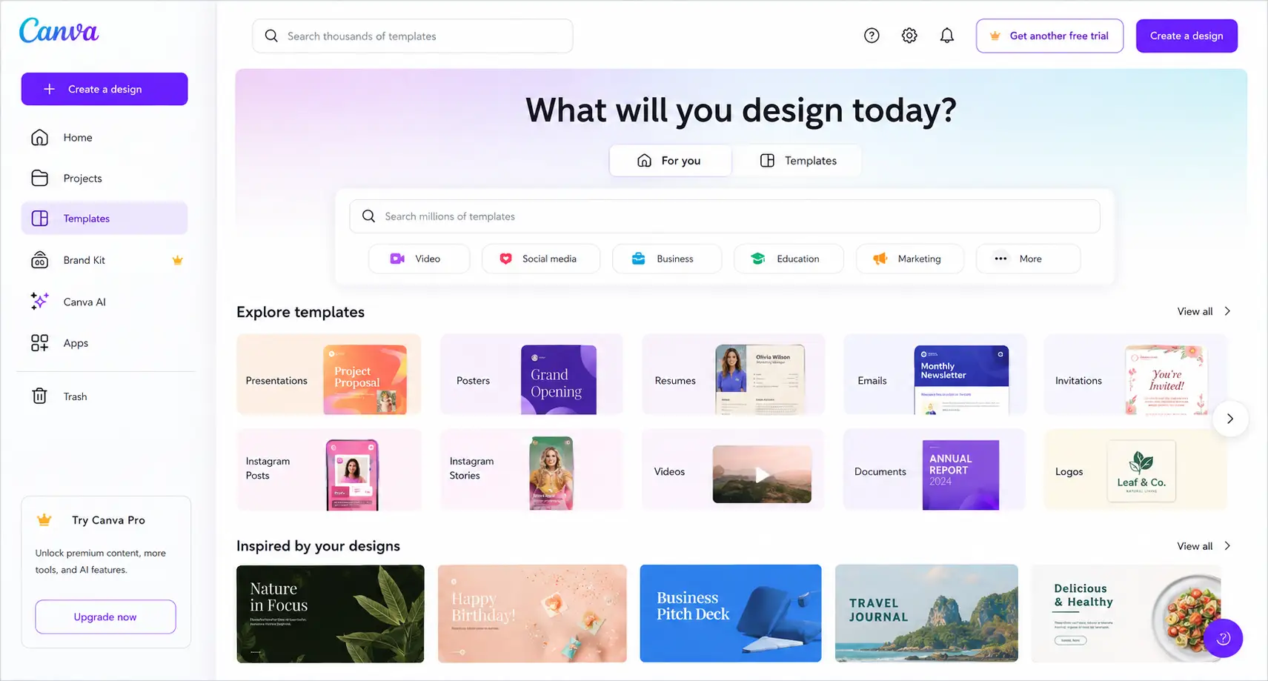Click Get another free trial button
The height and width of the screenshot is (681, 1268).
click(x=1049, y=36)
